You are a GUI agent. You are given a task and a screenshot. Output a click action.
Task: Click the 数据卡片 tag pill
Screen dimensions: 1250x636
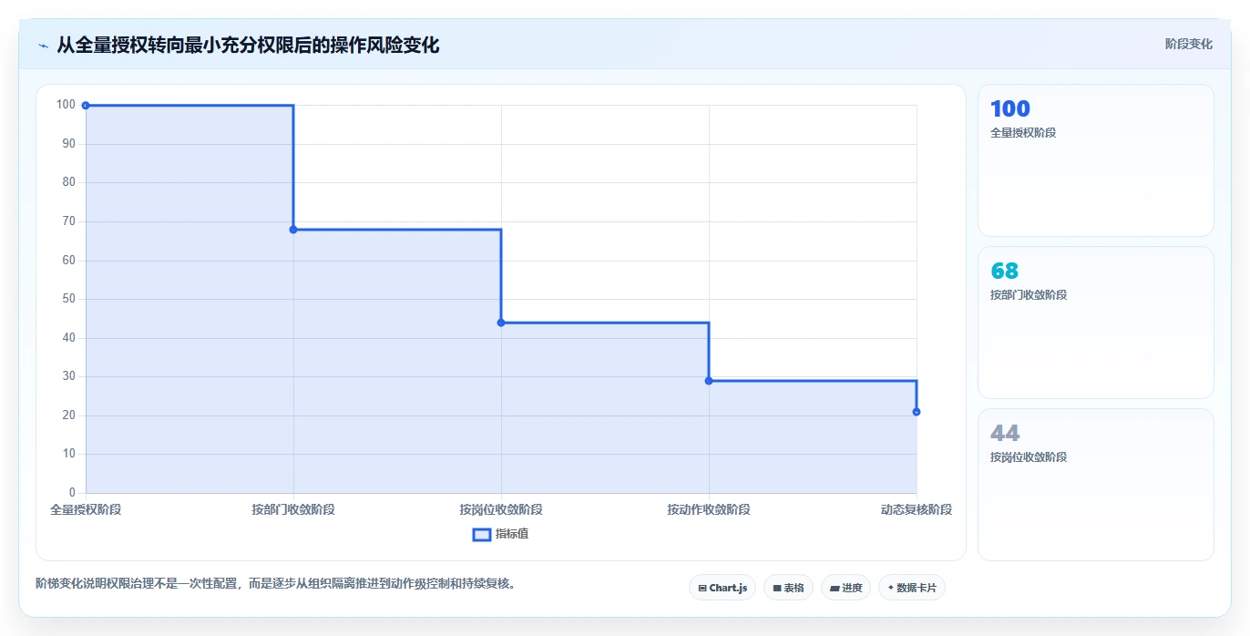click(x=912, y=588)
